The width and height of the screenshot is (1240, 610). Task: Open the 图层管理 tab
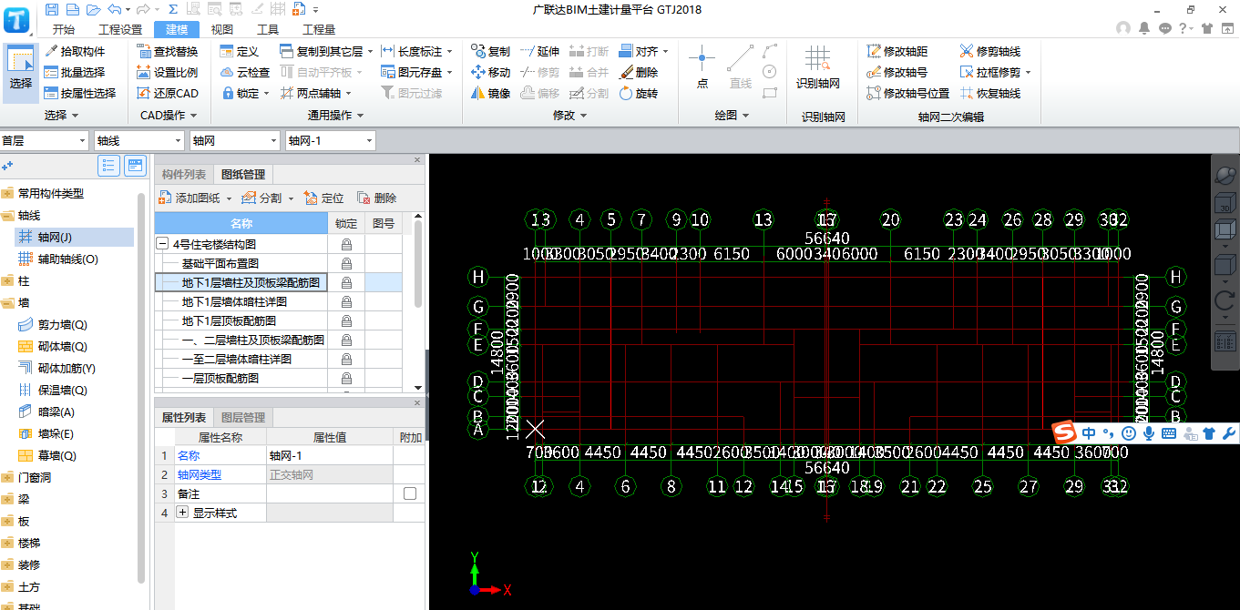tap(243, 417)
